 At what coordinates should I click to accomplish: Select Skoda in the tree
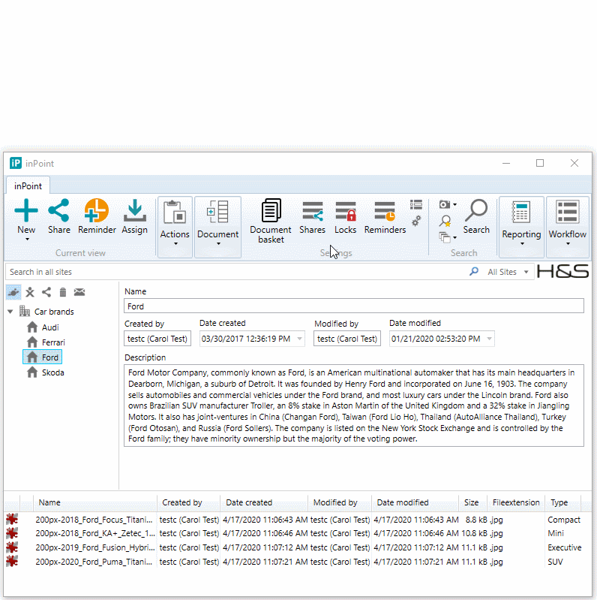coord(52,372)
